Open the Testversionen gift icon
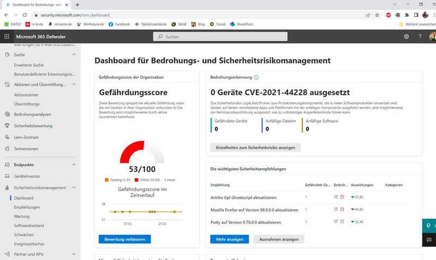 click(x=7, y=148)
